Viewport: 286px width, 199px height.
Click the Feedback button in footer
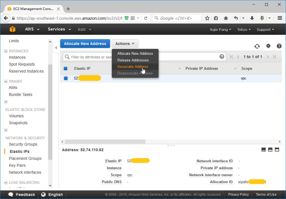[22, 195]
